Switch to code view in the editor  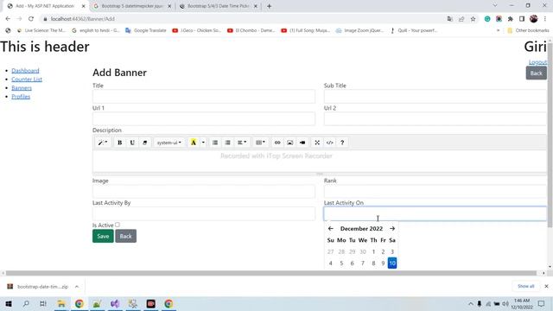pos(329,143)
